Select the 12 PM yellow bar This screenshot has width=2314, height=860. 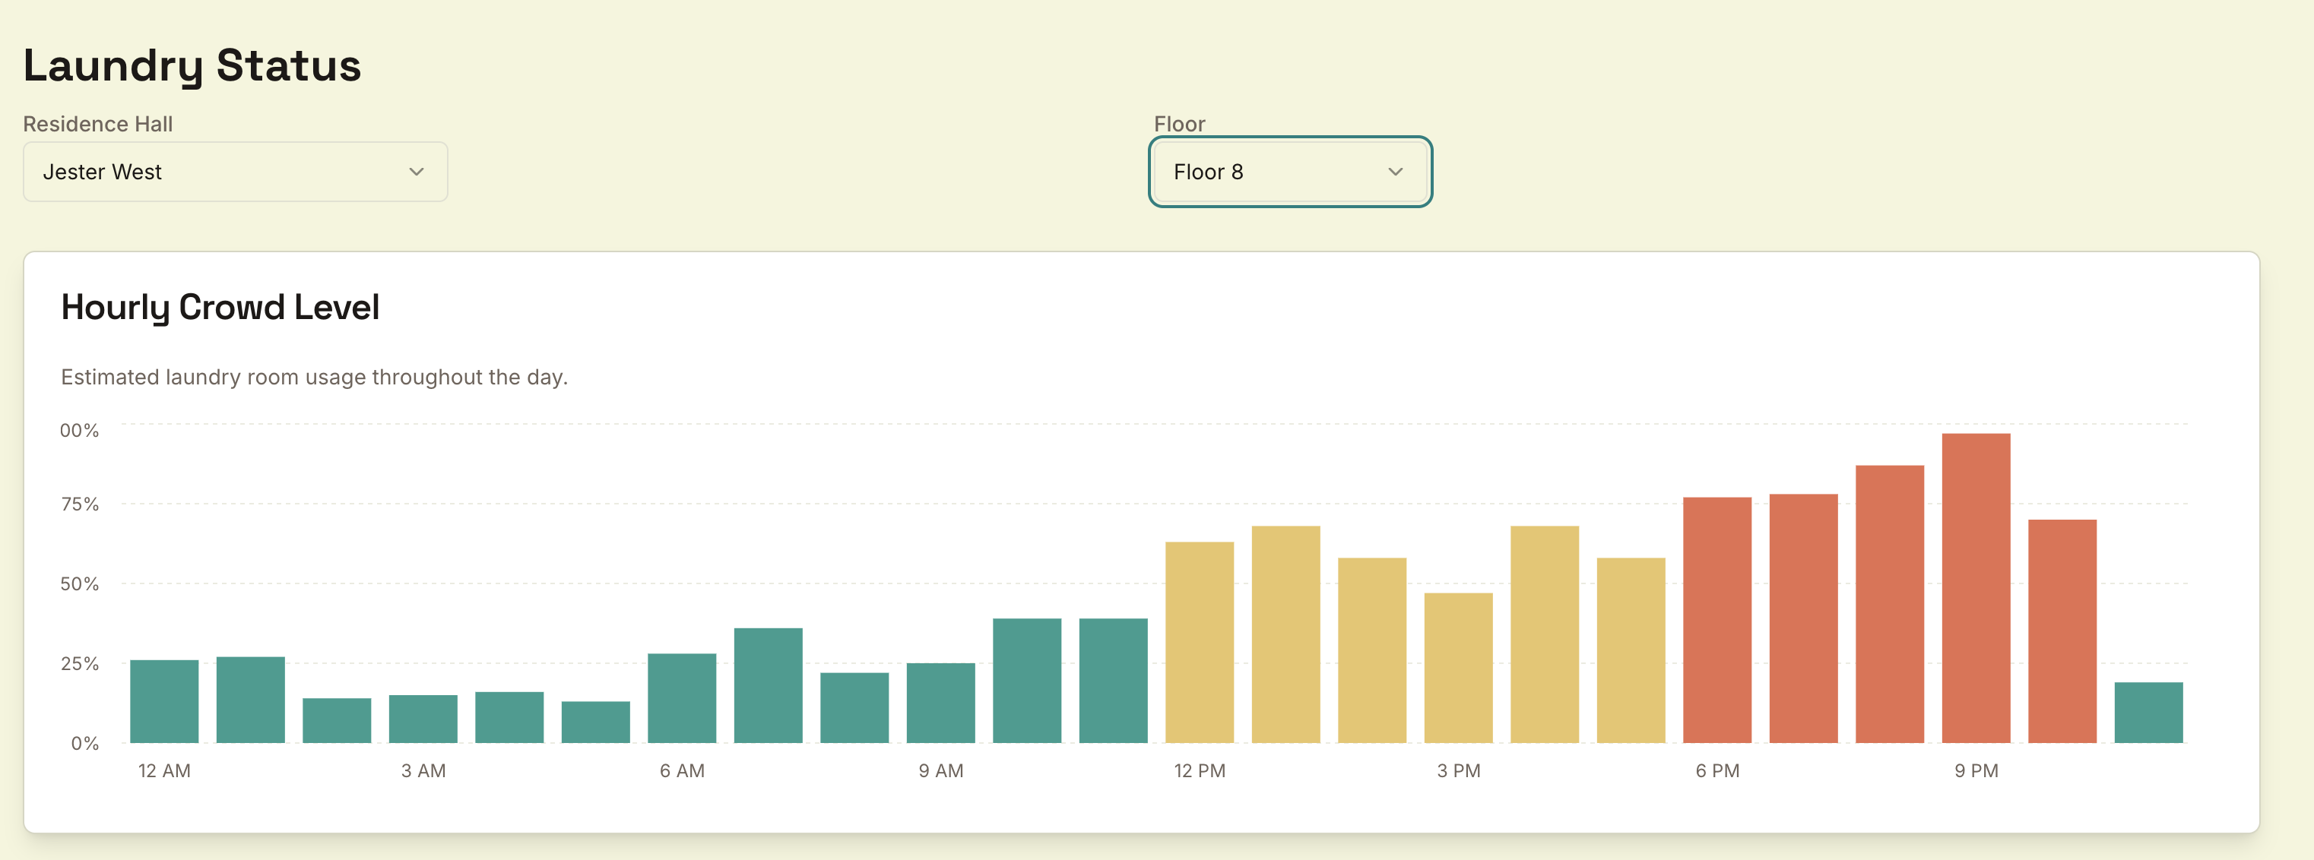1200,642
